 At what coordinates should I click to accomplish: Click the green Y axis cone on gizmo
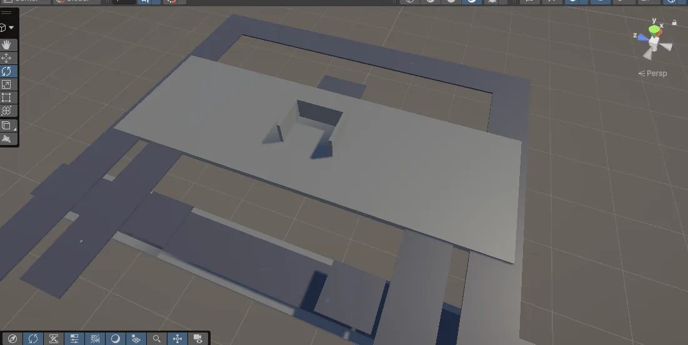click(654, 29)
